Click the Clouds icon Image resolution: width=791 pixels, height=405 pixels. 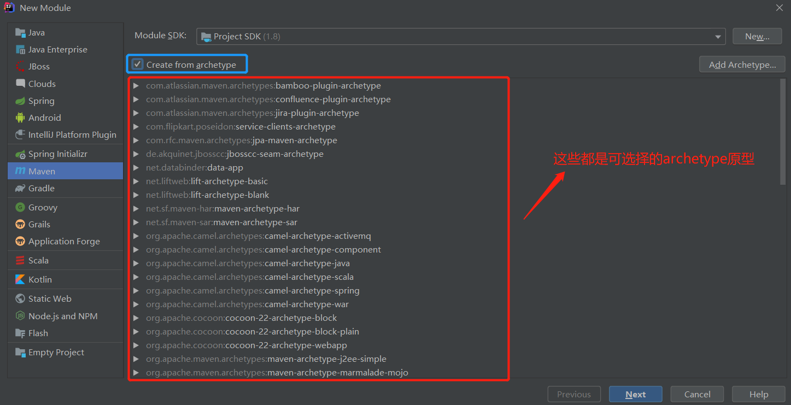coord(20,84)
